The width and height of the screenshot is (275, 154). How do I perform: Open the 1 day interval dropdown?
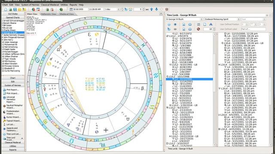click(x=112, y=9)
